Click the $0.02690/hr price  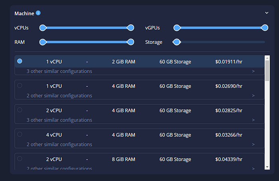click(229, 86)
